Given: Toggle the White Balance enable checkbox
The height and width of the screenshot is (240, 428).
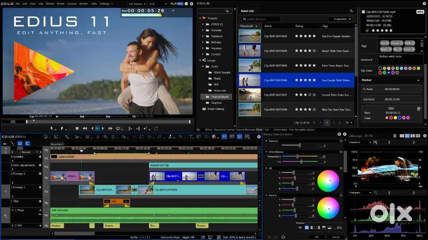Looking at the screenshot, I should pyautogui.click(x=341, y=152).
